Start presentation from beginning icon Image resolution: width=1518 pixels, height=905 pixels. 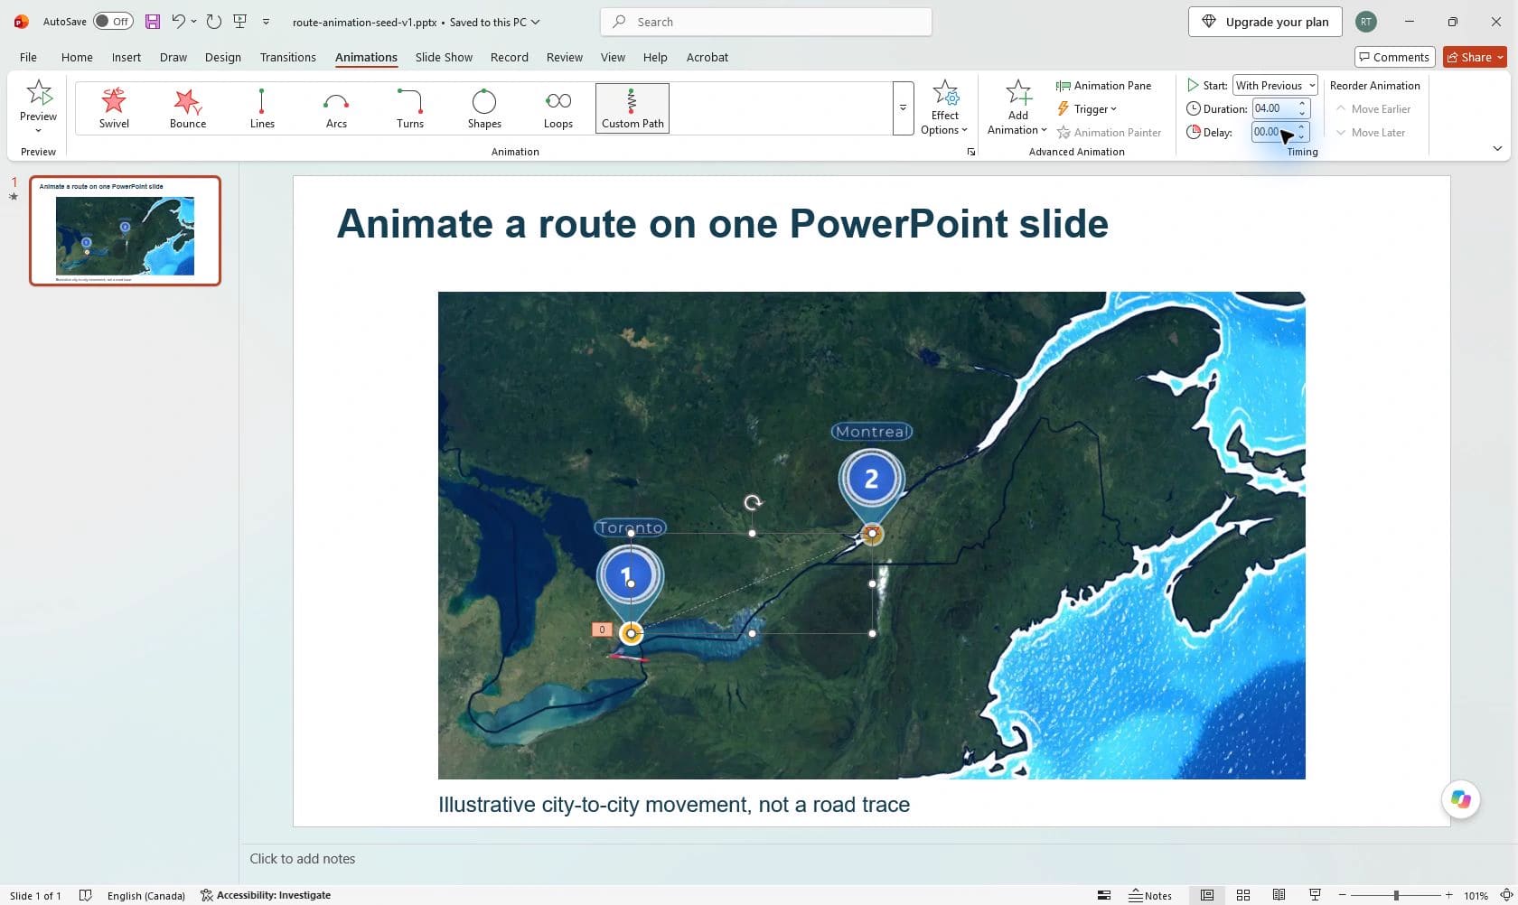(x=240, y=22)
